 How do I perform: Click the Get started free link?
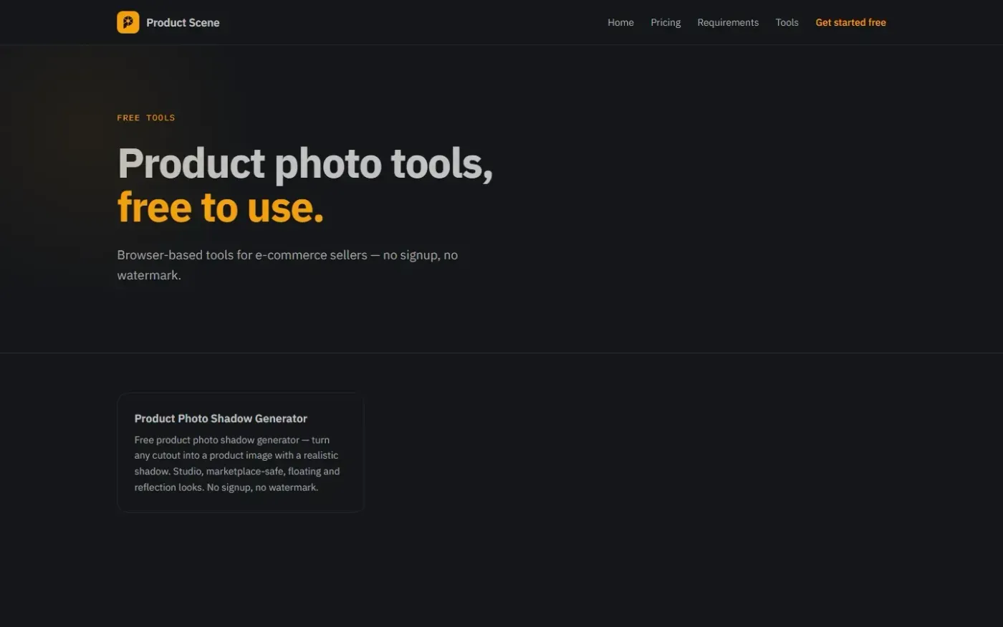click(850, 22)
